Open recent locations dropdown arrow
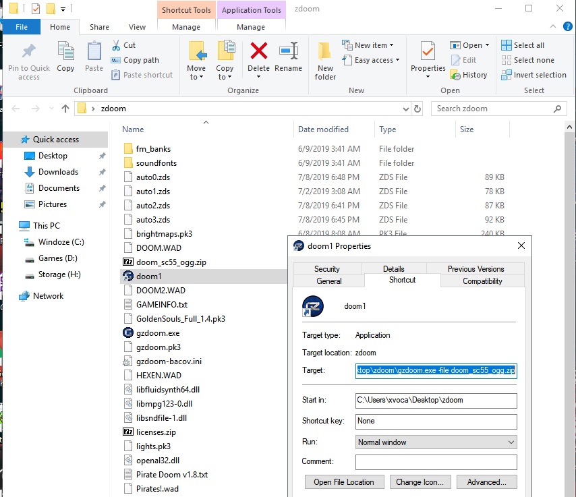Viewport: 576px width, 497px height. (x=51, y=109)
